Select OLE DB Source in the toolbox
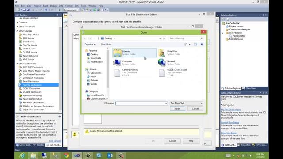 pos(30,52)
